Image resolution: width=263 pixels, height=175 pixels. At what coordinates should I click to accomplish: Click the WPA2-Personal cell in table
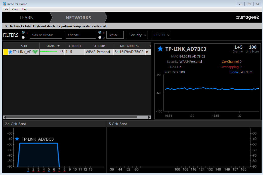[x=99, y=52]
